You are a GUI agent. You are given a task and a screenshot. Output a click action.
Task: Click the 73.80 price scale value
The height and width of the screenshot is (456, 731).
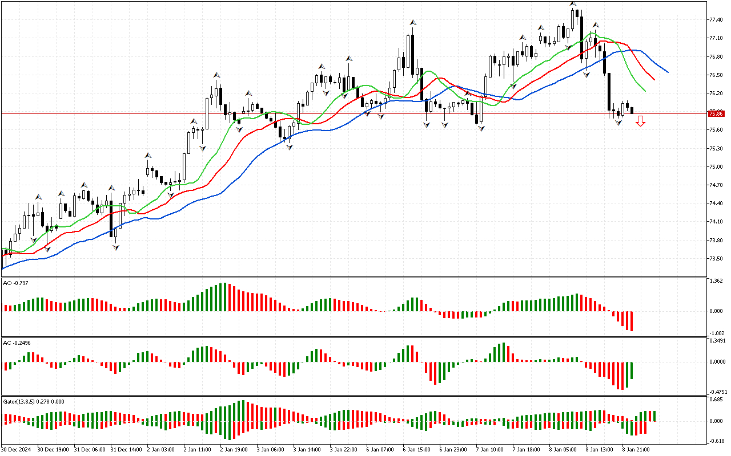(715, 241)
